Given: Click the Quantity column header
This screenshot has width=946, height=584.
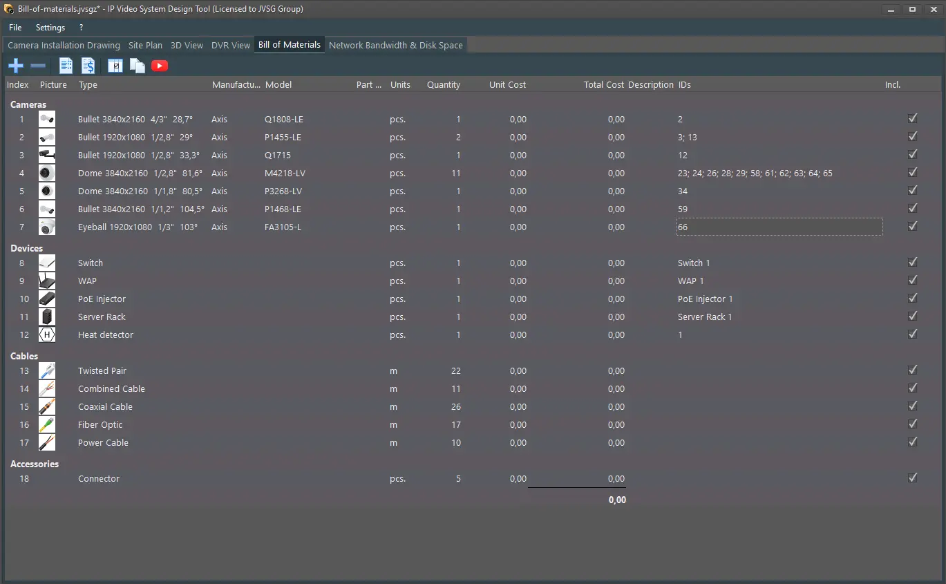Looking at the screenshot, I should point(443,85).
